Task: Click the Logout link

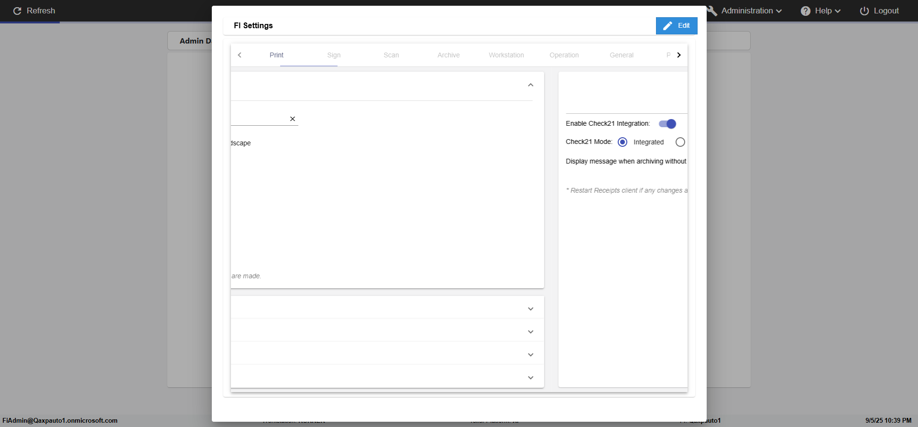Action: (x=886, y=11)
